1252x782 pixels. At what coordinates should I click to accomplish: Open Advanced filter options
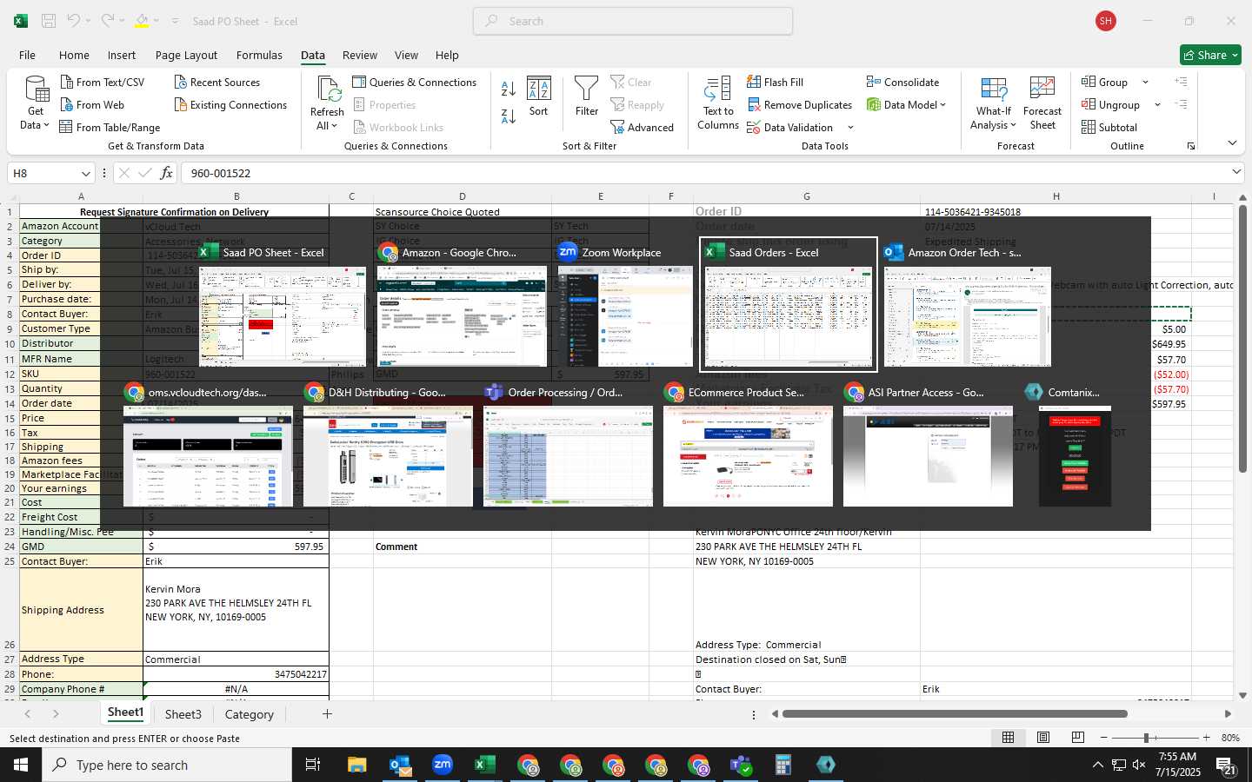point(642,127)
